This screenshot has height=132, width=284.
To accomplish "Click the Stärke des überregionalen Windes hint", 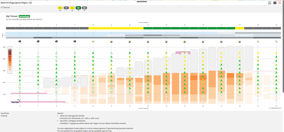I will tap(72, 116).
